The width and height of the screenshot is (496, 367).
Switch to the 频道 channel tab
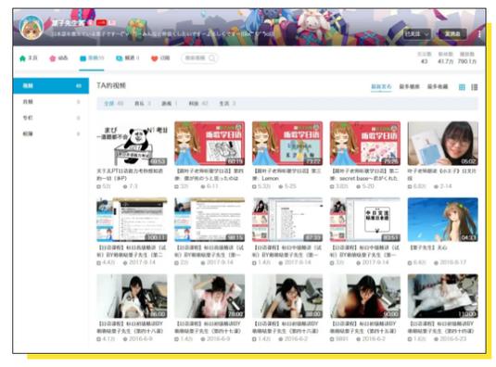[x=128, y=58]
